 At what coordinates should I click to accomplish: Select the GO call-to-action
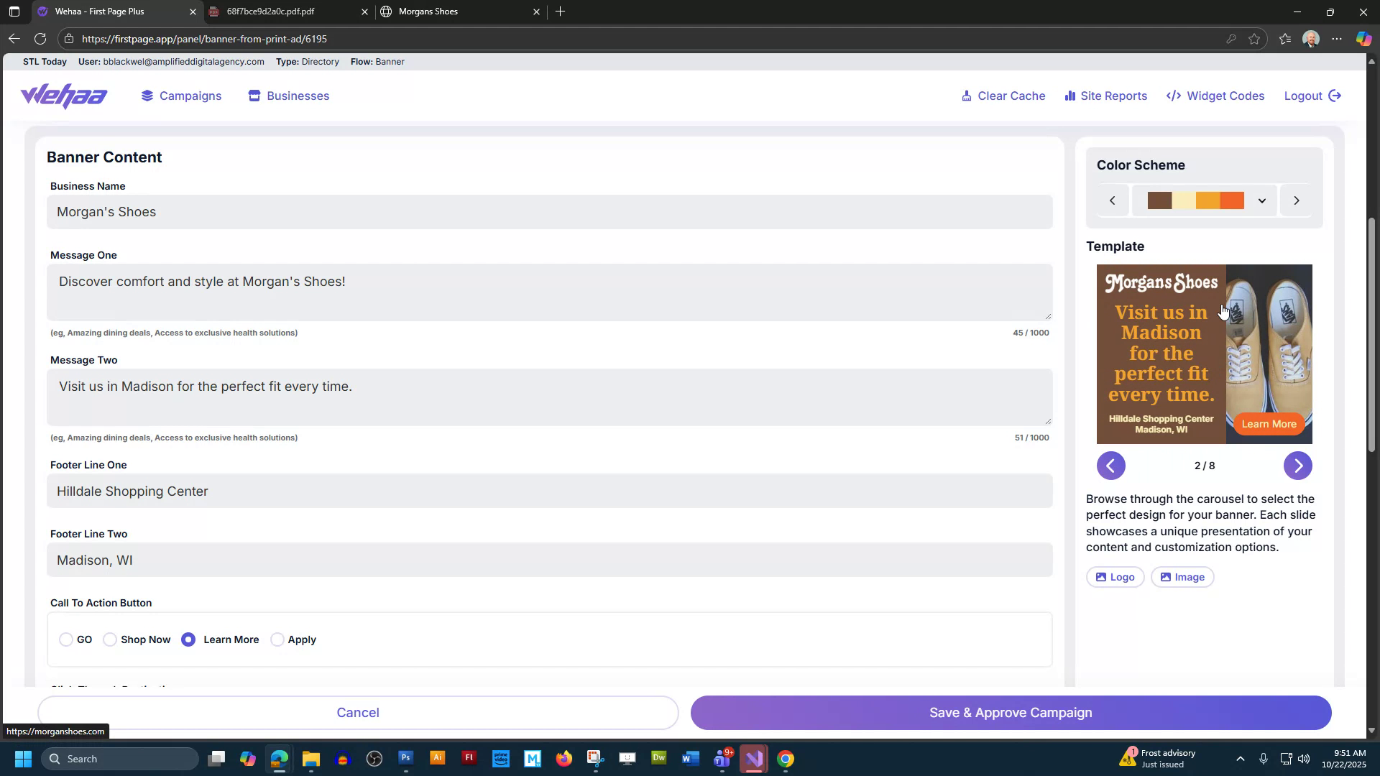pyautogui.click(x=66, y=639)
